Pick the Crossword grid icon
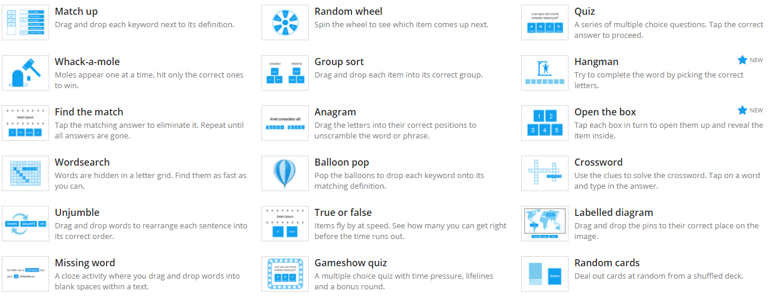This screenshot has width=775, height=297. (x=545, y=173)
